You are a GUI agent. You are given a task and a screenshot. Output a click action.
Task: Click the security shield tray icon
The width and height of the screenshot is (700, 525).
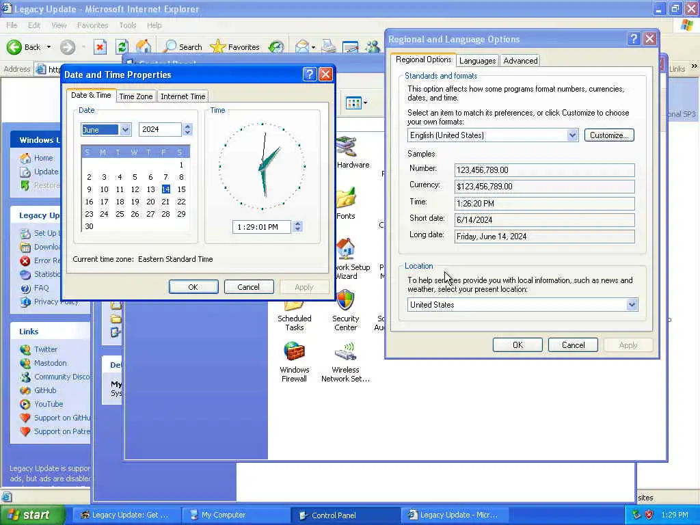click(x=649, y=515)
